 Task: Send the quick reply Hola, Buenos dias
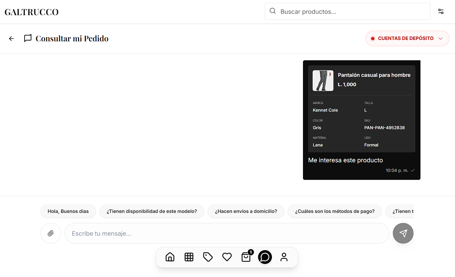68,211
